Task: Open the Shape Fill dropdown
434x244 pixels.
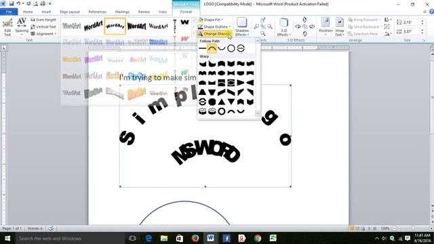Action: pos(211,20)
